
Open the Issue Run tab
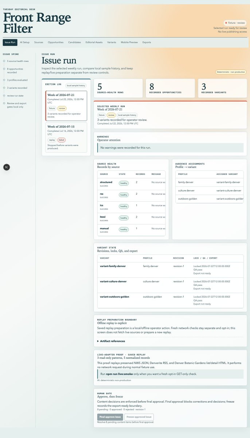[x=10, y=42]
